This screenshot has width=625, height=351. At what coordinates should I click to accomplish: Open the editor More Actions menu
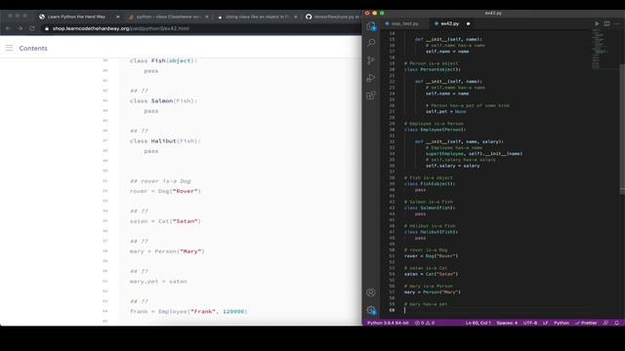(616, 23)
